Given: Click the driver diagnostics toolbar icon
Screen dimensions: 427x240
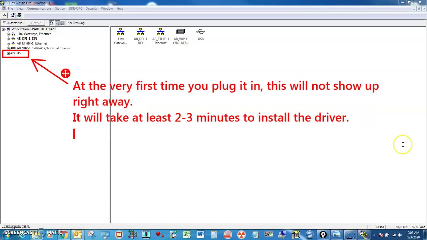Looking at the screenshot, I should 19,16.
